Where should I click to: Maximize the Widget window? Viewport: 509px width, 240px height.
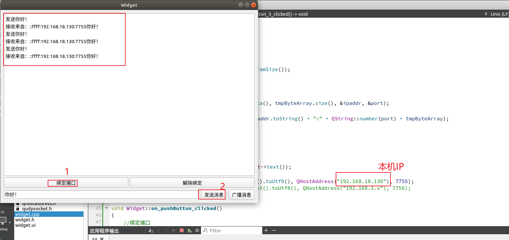tap(247, 5)
